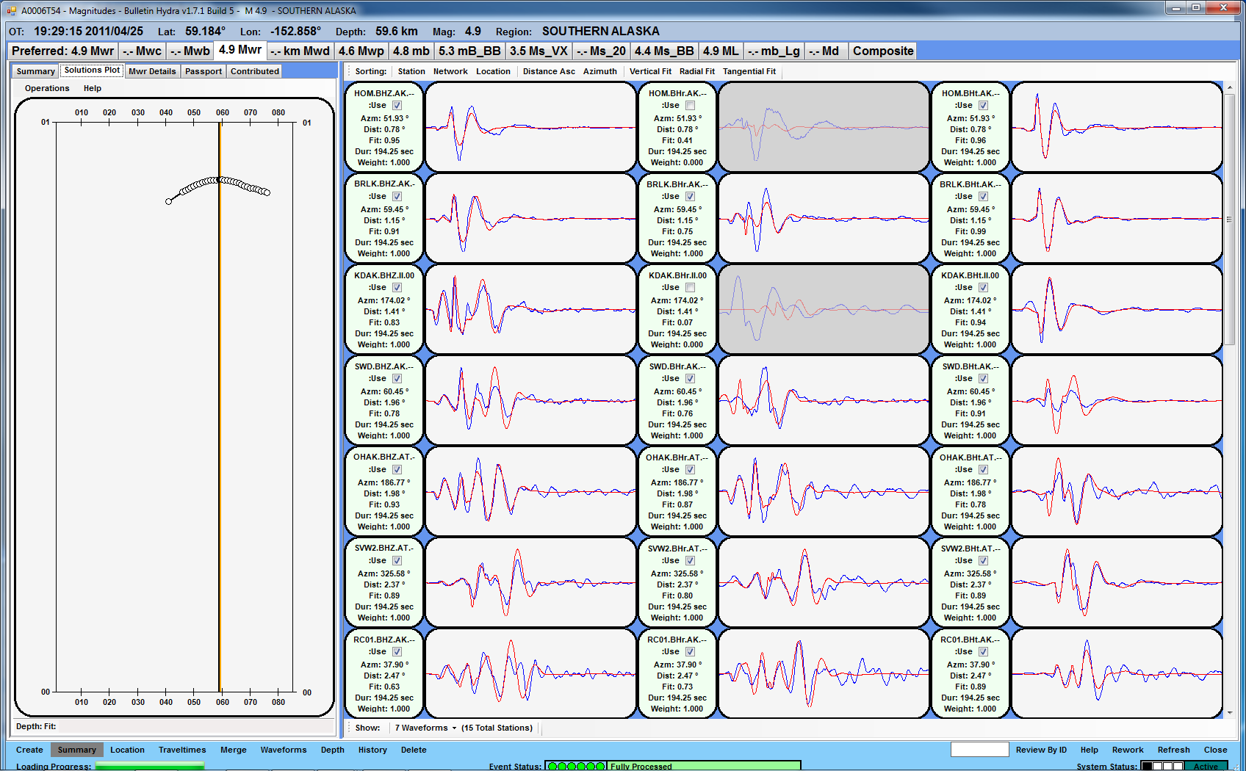Screen dimensions: 1246x771
Task: Open the Operations menu
Action: 47,88
